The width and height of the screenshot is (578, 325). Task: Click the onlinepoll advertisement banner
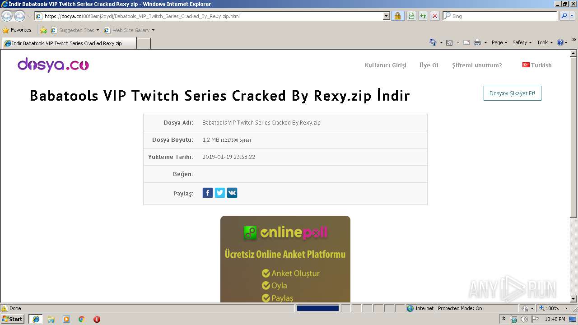pos(285,259)
